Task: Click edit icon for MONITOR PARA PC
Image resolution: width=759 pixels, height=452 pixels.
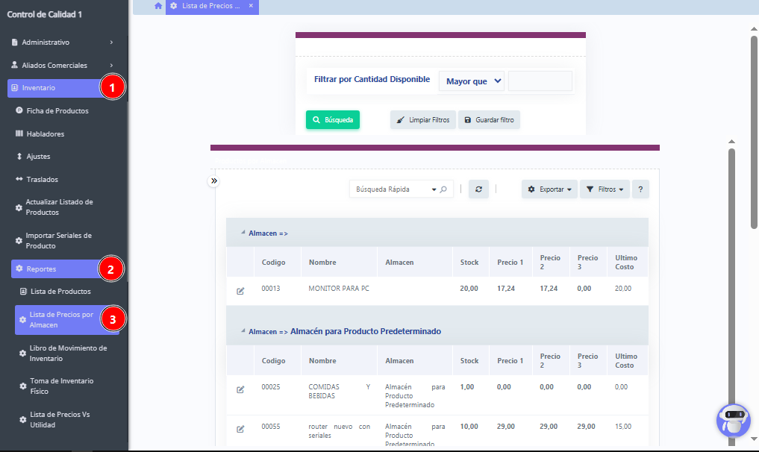Action: point(240,291)
